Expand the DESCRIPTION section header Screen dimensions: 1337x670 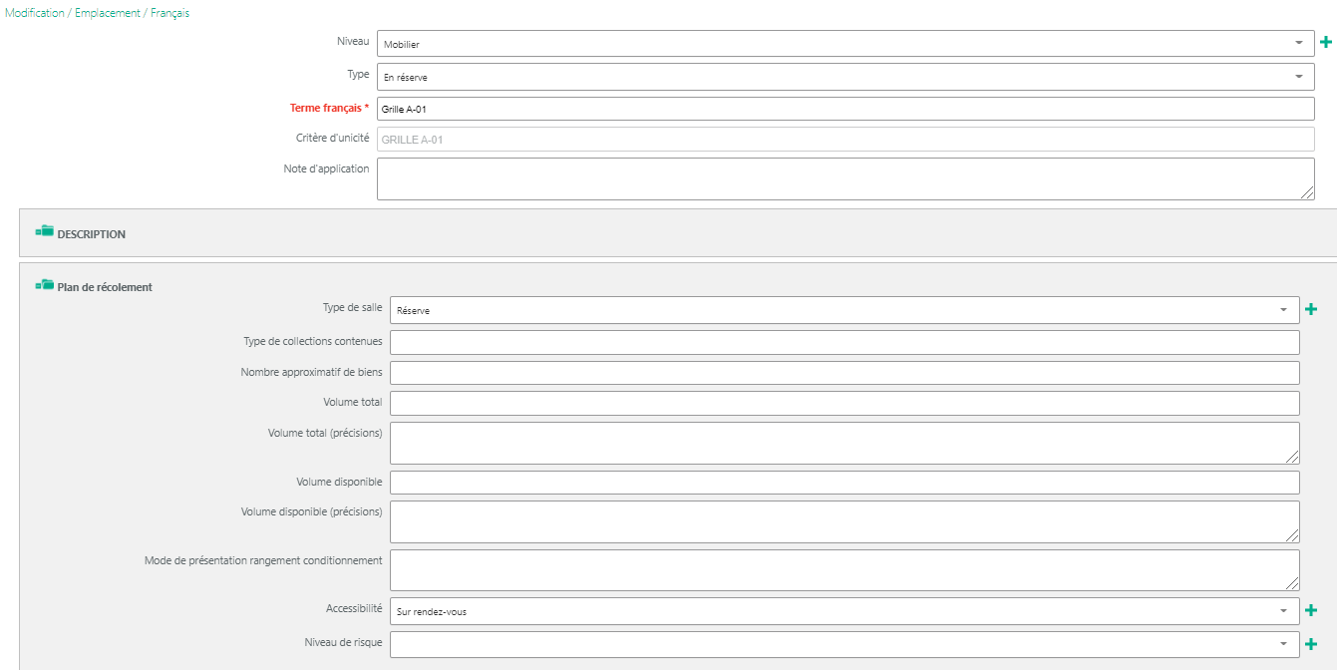(92, 234)
